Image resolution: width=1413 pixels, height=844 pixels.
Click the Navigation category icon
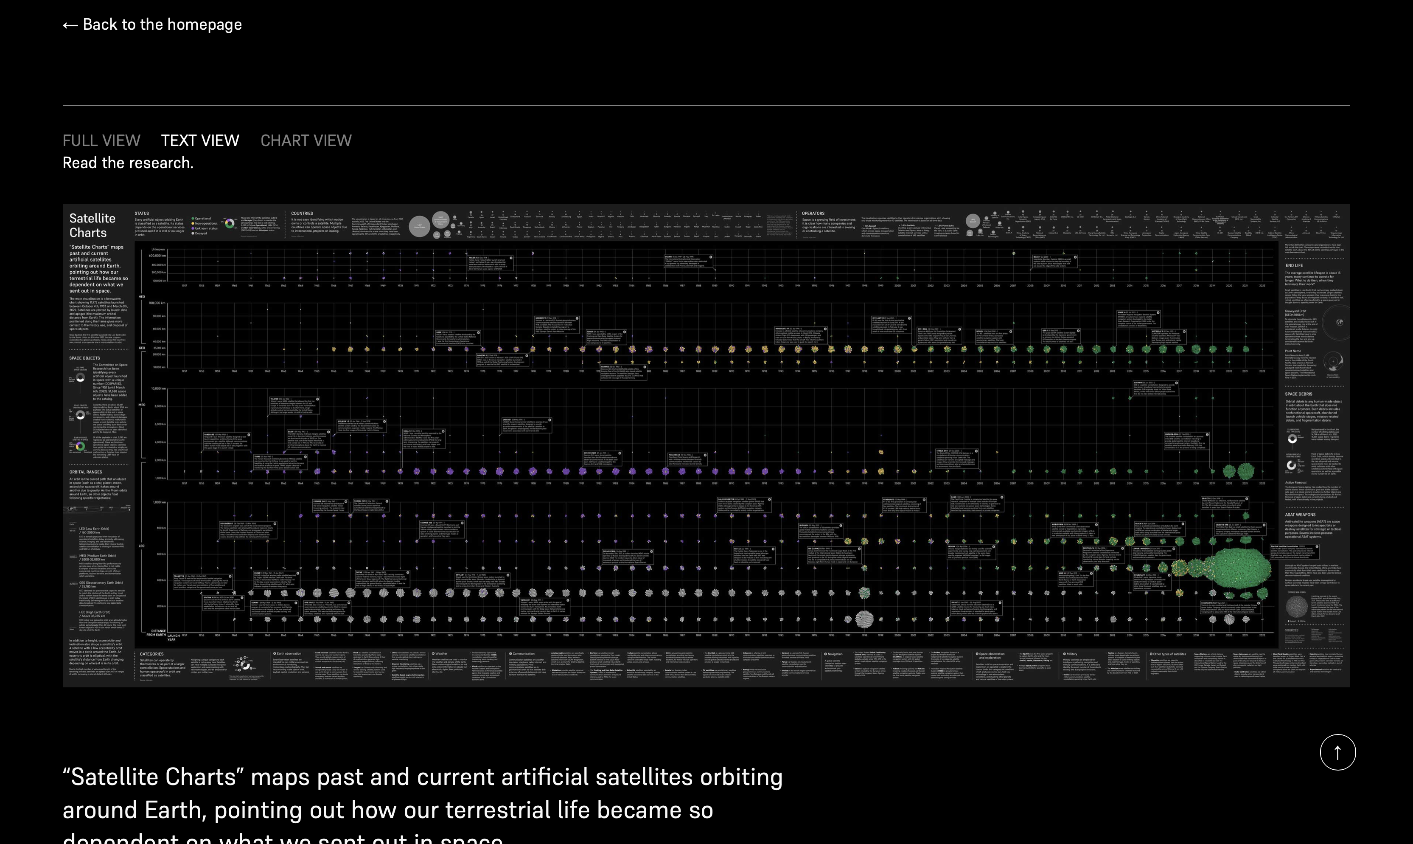tap(825, 654)
